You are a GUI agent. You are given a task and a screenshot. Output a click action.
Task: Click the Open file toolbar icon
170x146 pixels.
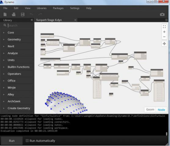14,14
